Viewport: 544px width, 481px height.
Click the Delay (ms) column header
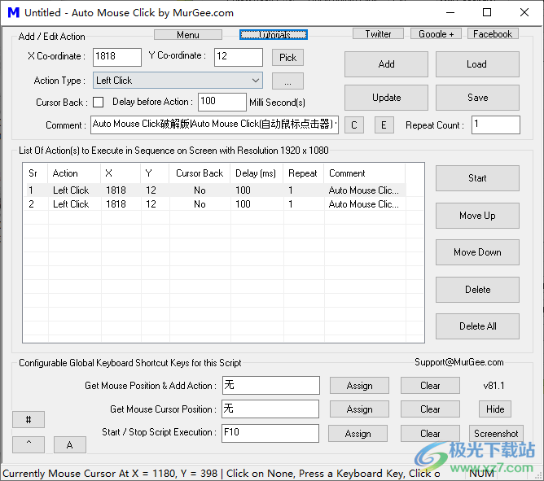click(x=257, y=173)
